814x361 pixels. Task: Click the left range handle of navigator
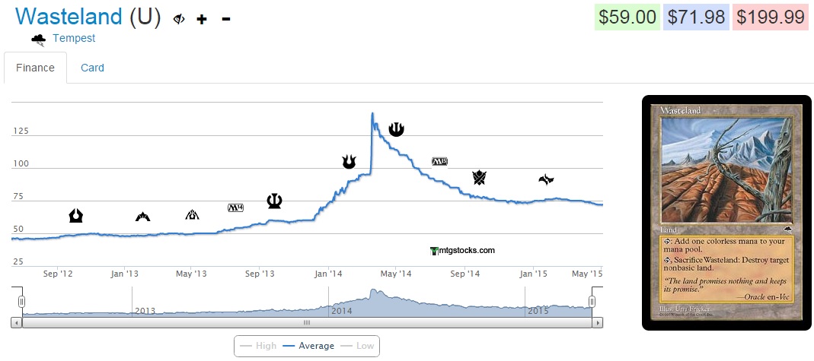pos(21,302)
